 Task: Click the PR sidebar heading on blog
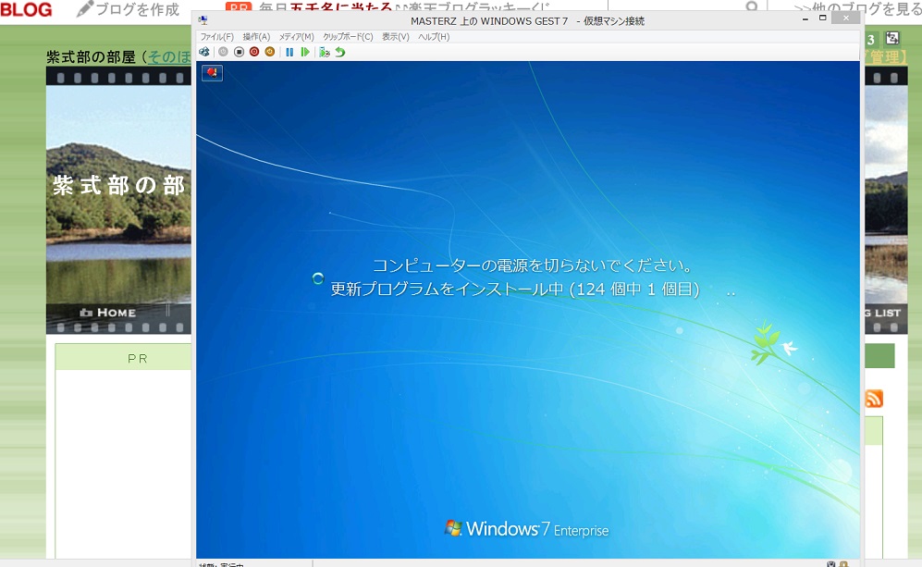point(137,358)
